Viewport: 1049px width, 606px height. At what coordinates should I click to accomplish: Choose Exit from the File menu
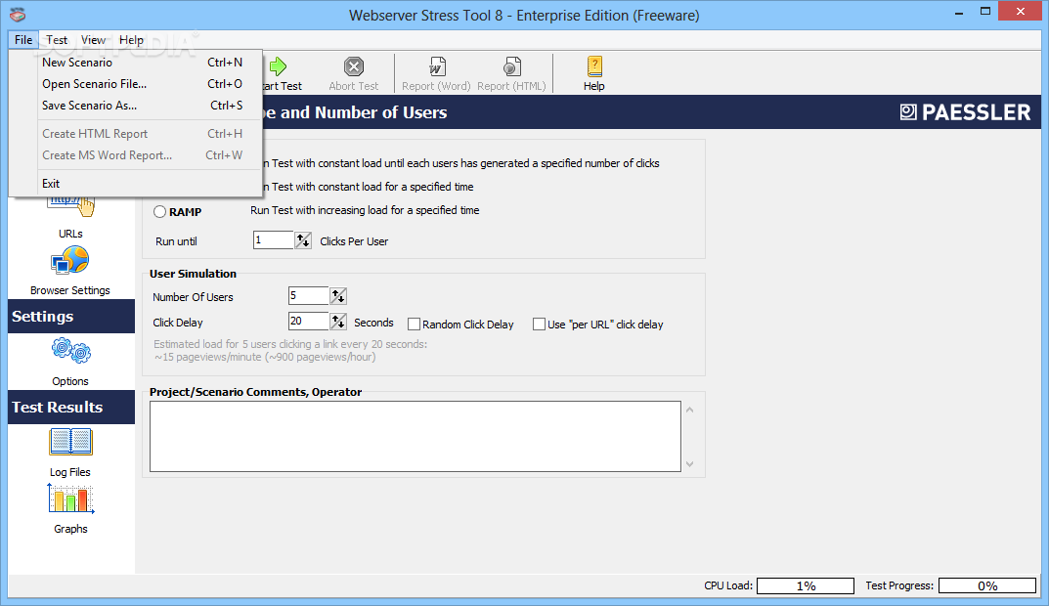[136, 184]
